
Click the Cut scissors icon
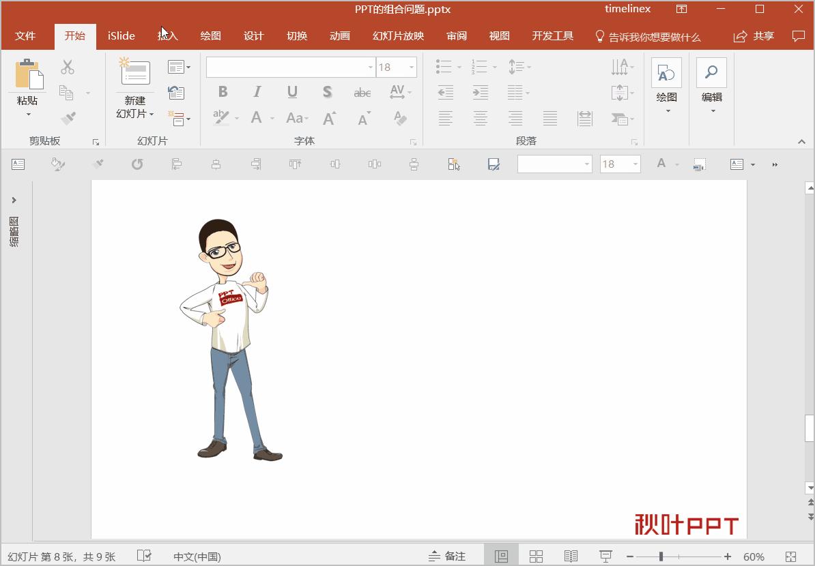pos(68,67)
